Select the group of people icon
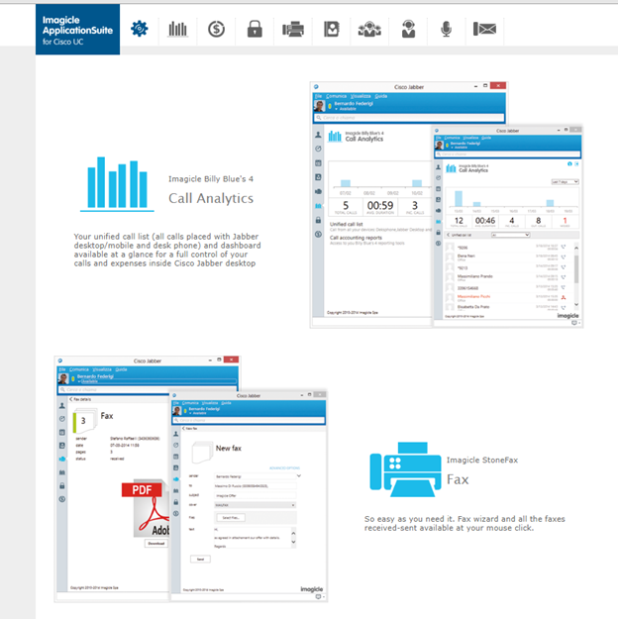618x619 pixels. pos(370,29)
